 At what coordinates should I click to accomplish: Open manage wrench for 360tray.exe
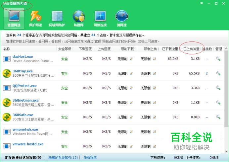pyautogui.click(x=218, y=73)
